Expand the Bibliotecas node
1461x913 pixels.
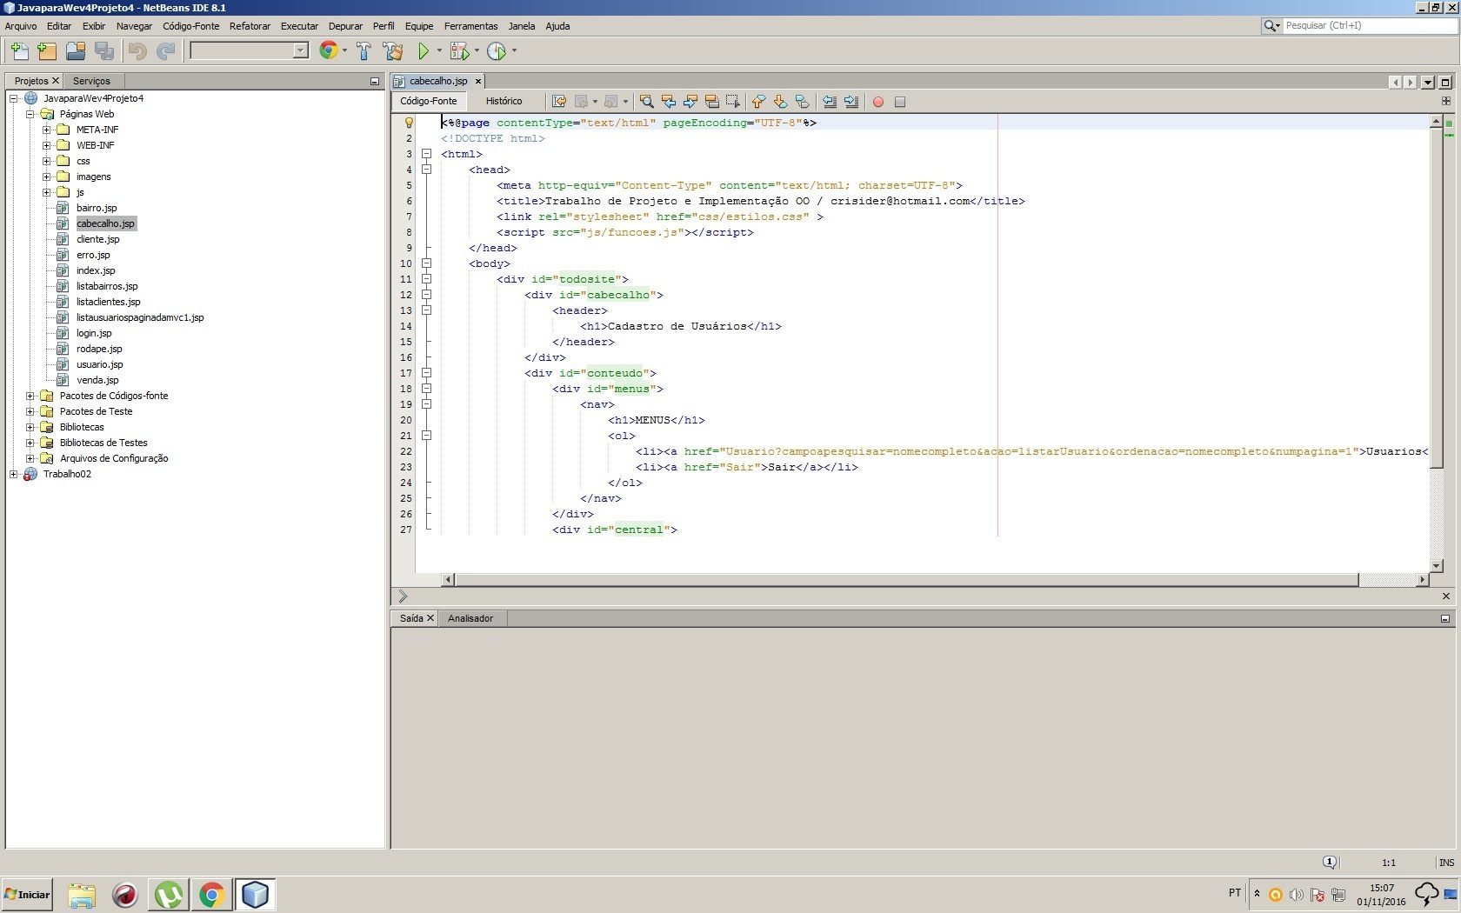[x=30, y=427]
